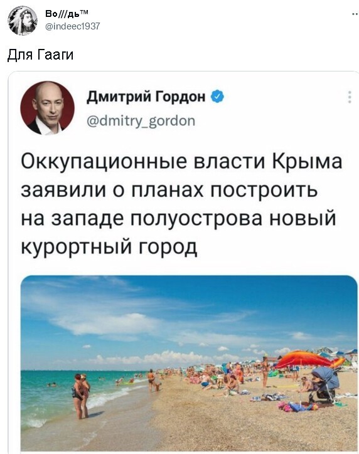Viewport: 359px width, 454px height.
Task: Click the orange beach umbrella in photo
Action: click(x=303, y=359)
